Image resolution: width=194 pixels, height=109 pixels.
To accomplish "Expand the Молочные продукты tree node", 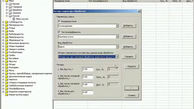I will point(3,43).
